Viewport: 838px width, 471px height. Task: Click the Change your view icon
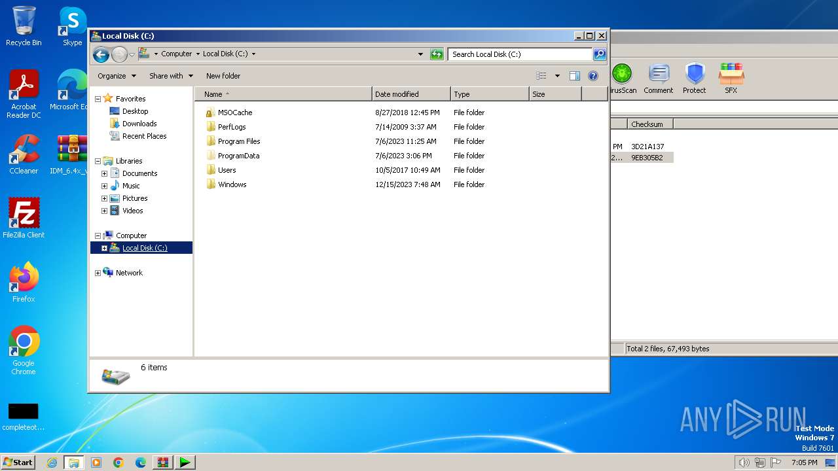point(541,76)
